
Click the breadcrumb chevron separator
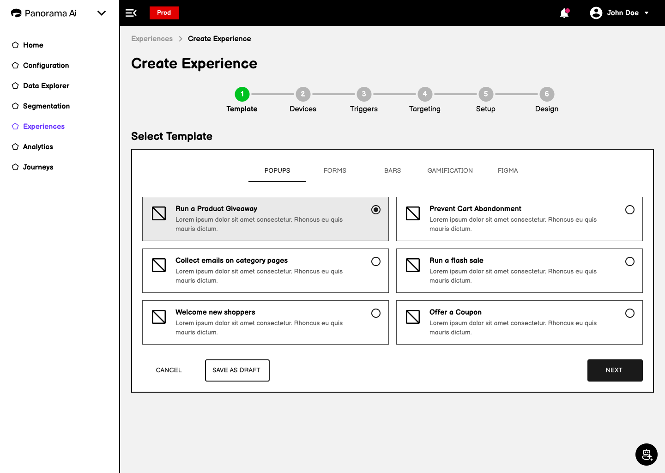click(181, 39)
